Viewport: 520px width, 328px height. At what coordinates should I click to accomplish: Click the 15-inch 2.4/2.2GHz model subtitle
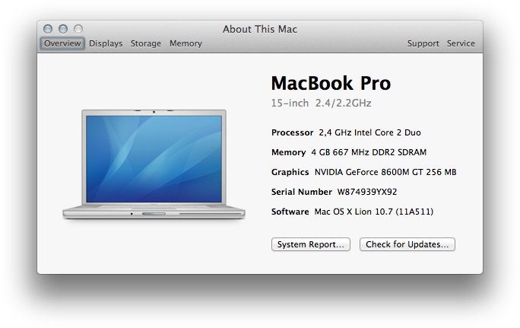[321, 103]
